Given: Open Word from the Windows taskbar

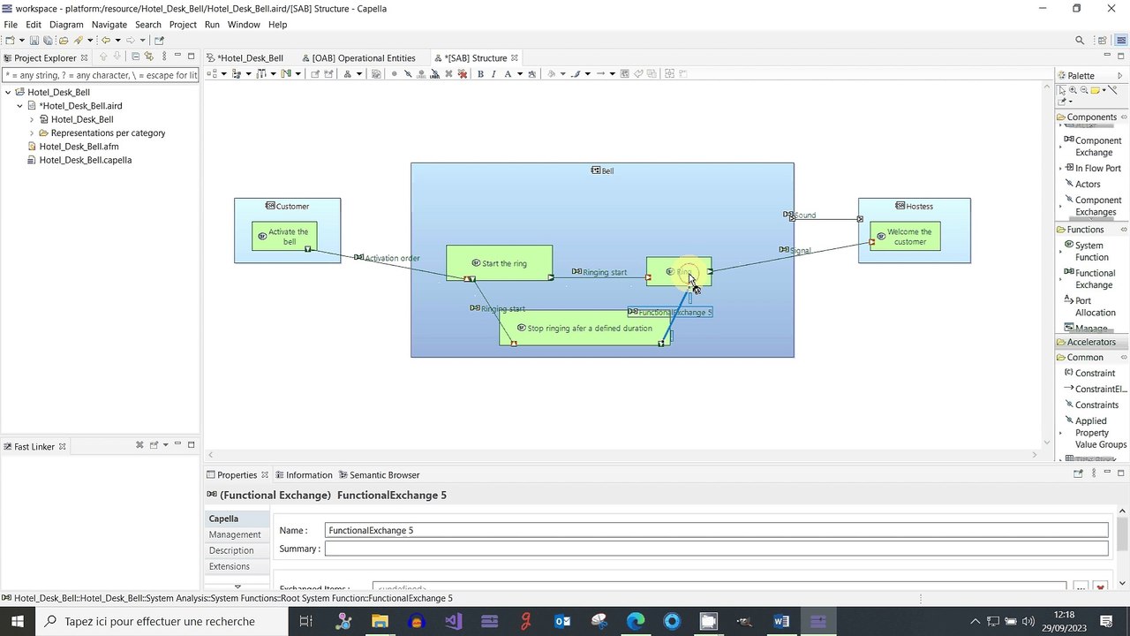Looking at the screenshot, I should point(780,621).
